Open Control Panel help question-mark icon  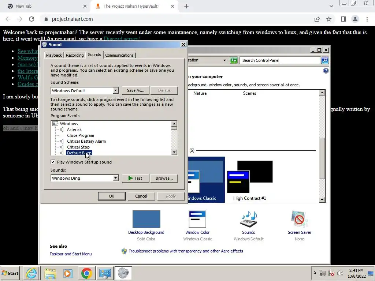click(x=326, y=71)
